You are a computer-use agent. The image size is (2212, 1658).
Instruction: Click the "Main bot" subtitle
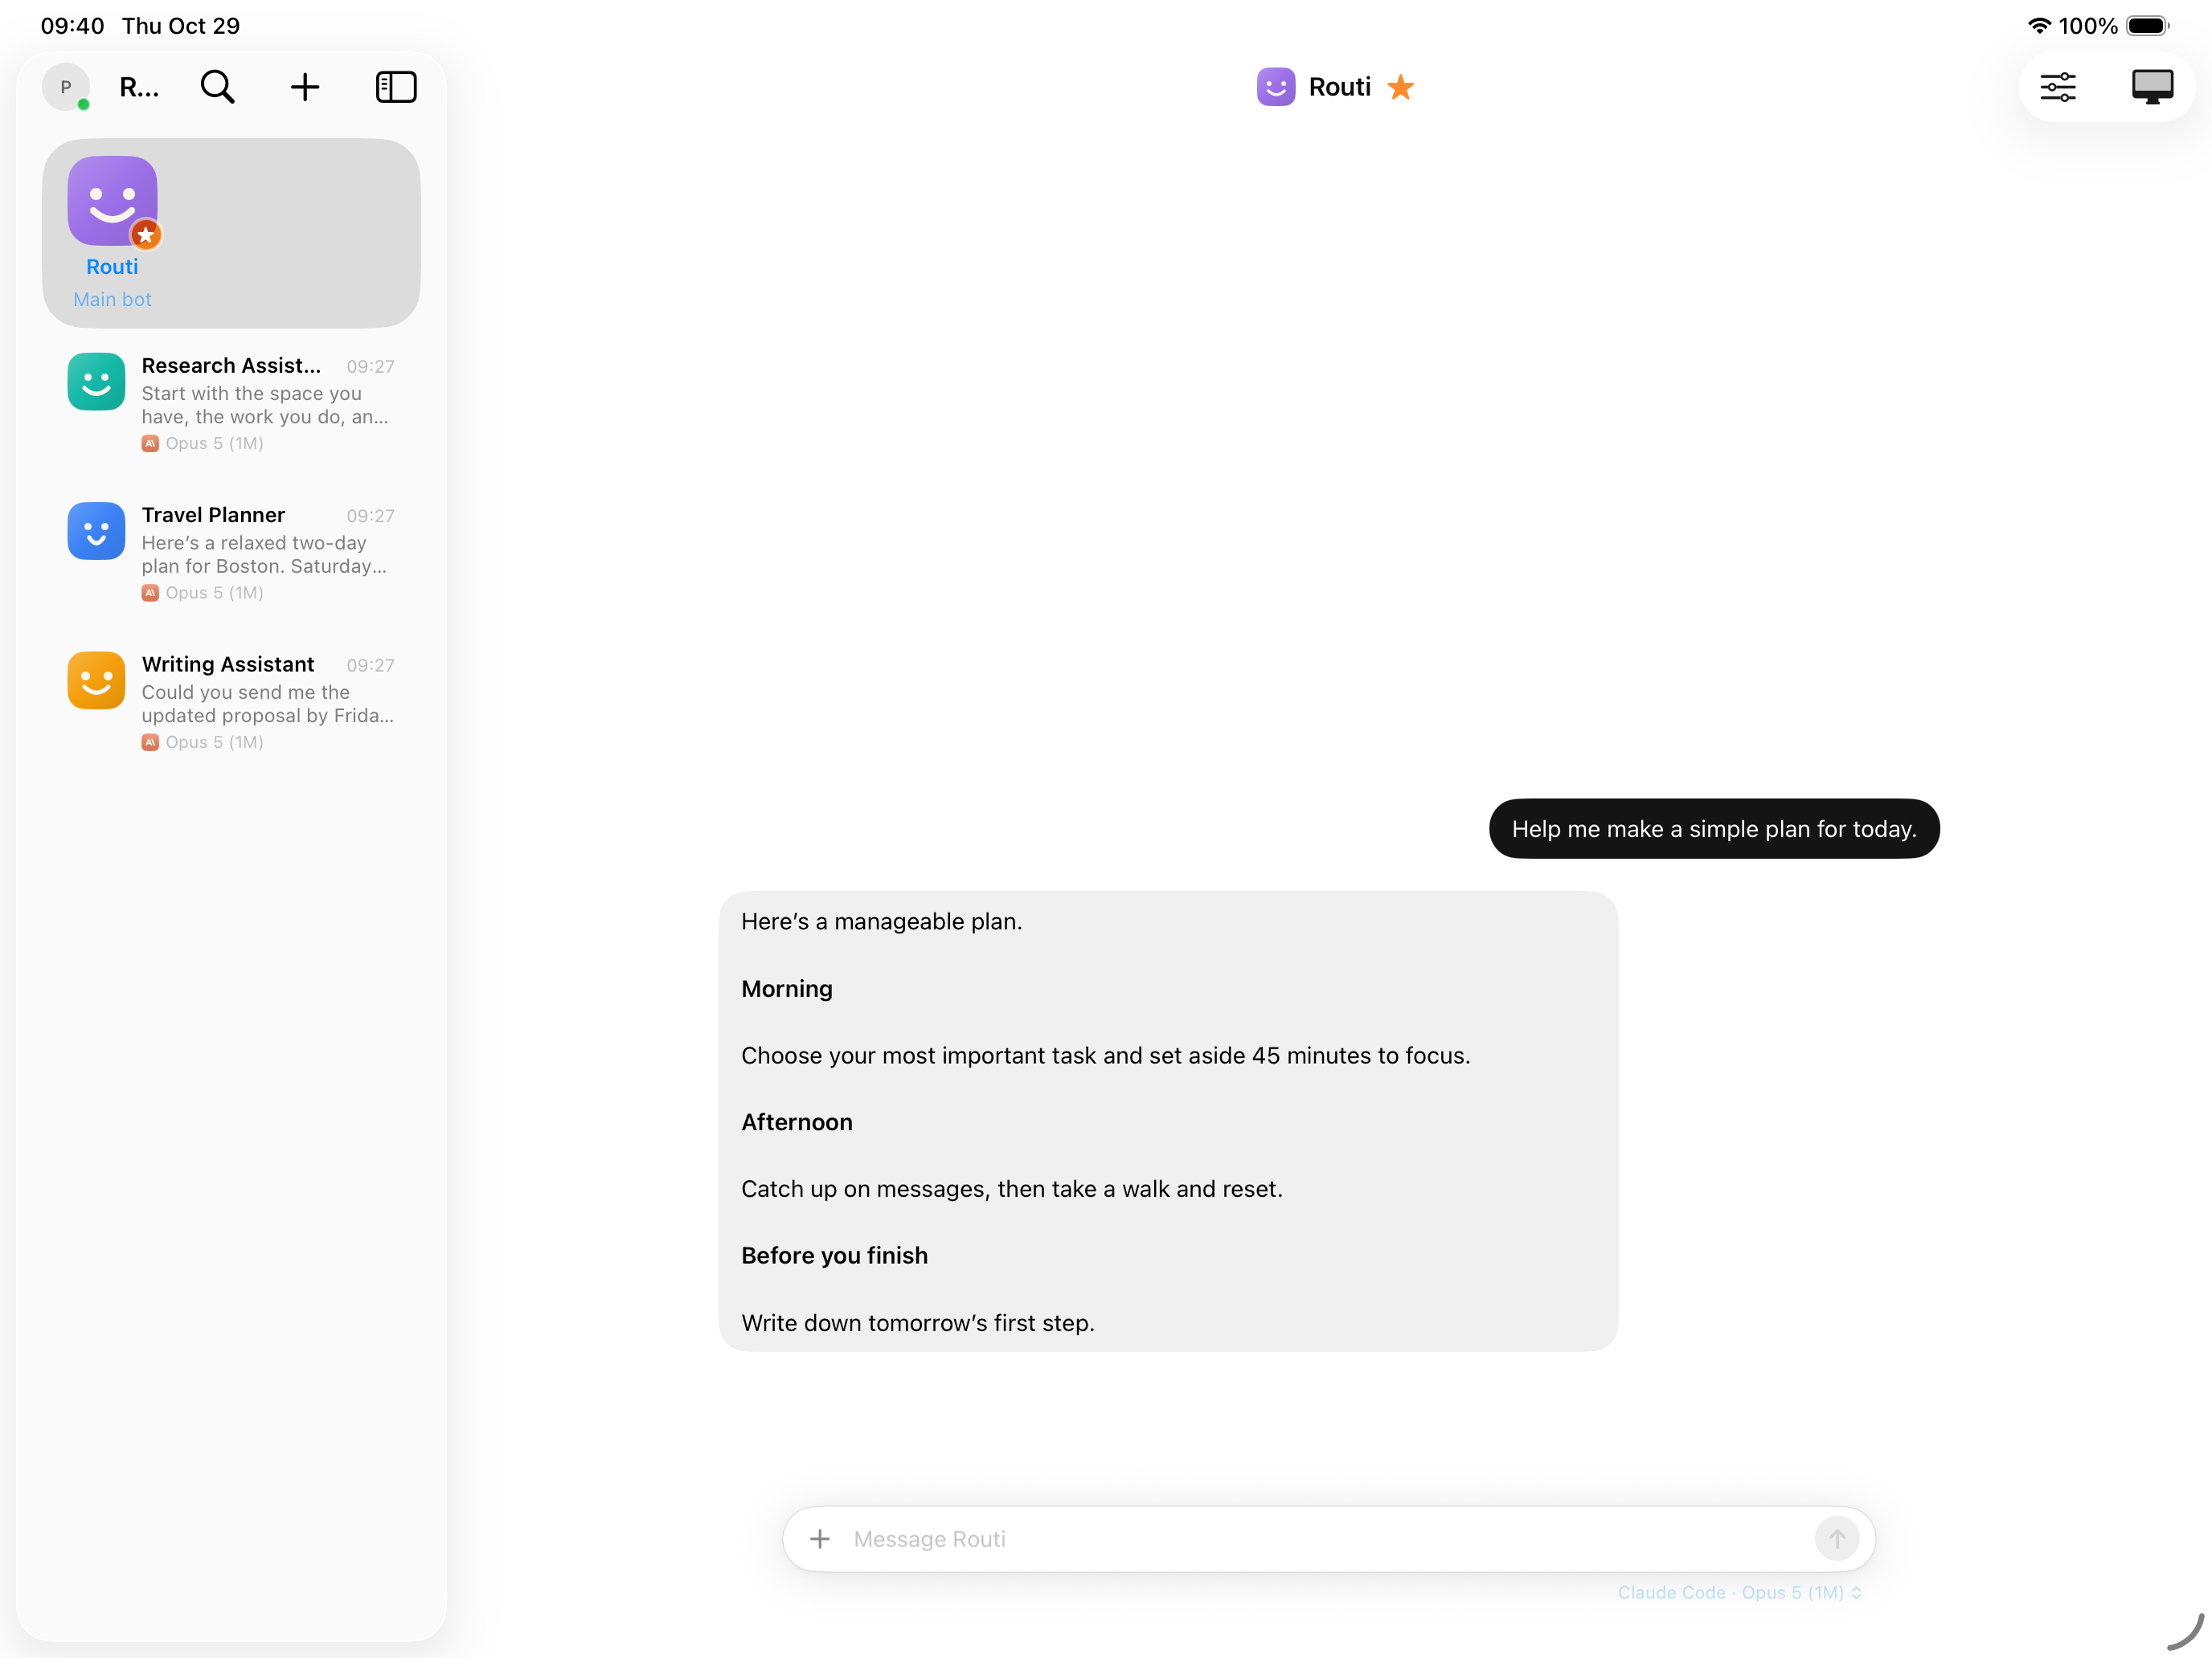pyautogui.click(x=112, y=299)
